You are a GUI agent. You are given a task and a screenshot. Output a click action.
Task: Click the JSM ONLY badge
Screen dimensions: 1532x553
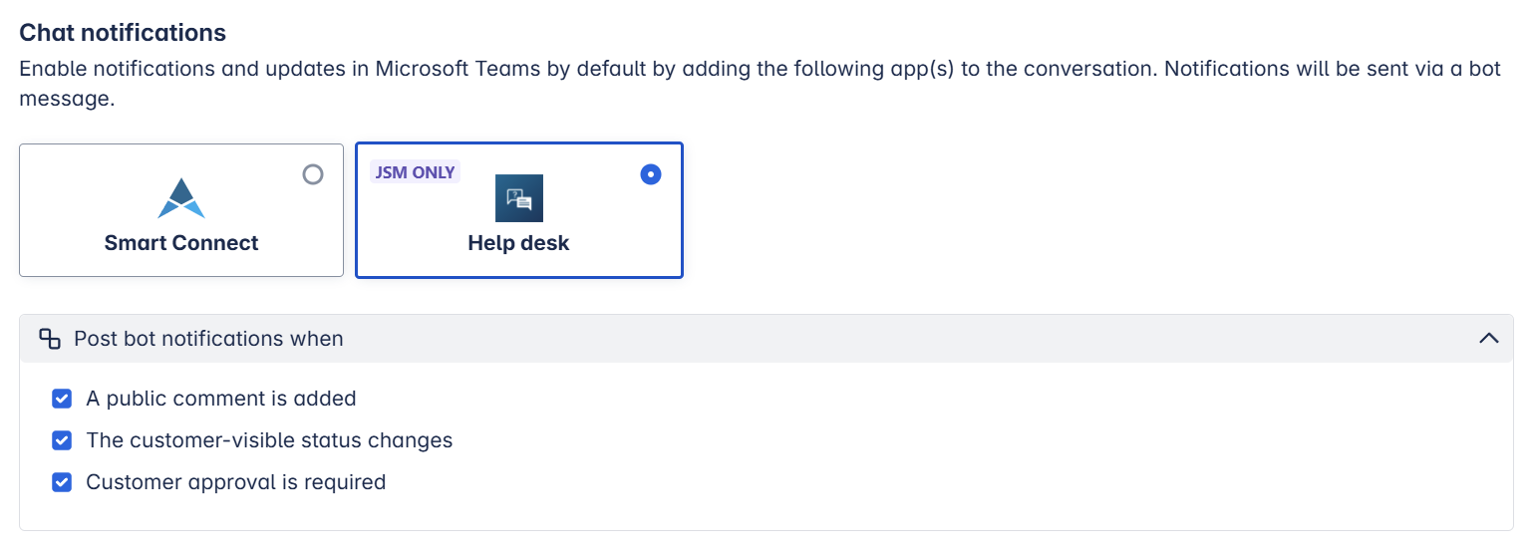(x=414, y=172)
